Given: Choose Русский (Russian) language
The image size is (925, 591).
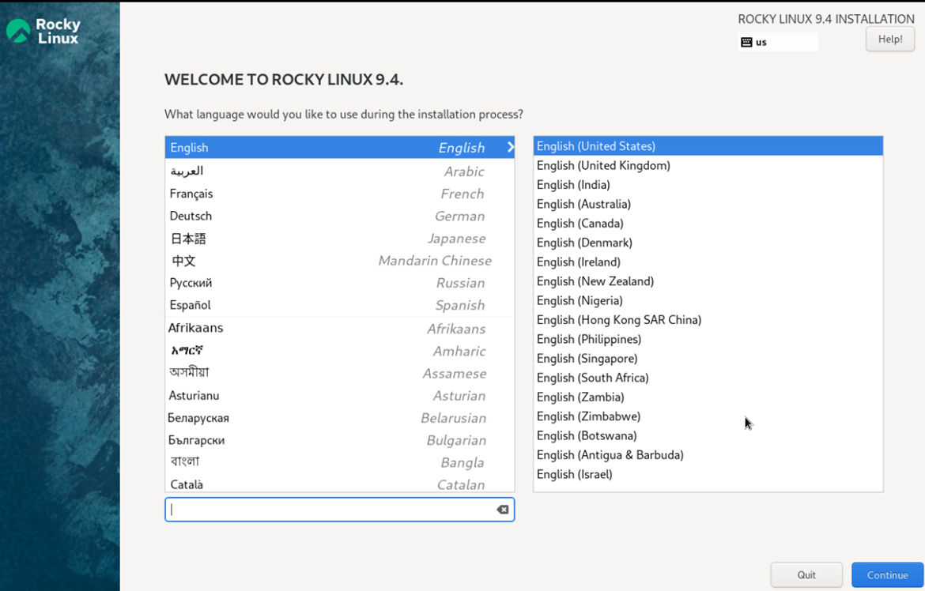Looking at the screenshot, I should [x=340, y=283].
